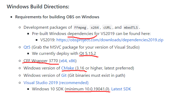The width and height of the screenshot is (183, 94).
Task: Click the minimum 10.0.19041.0 SDK text
Action: click(87, 89)
